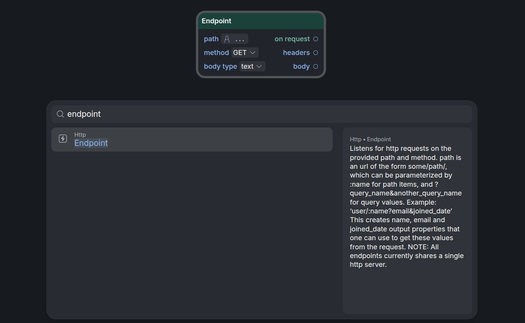The width and height of the screenshot is (525, 323).
Task: Click the headers output port circle
Action: click(316, 53)
